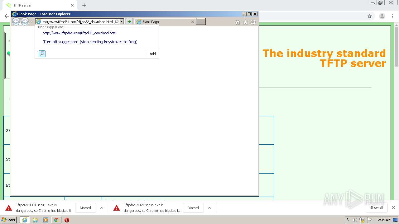The height and width of the screenshot is (224, 399).
Task: Click Show desktop button
Action: [396, 220]
